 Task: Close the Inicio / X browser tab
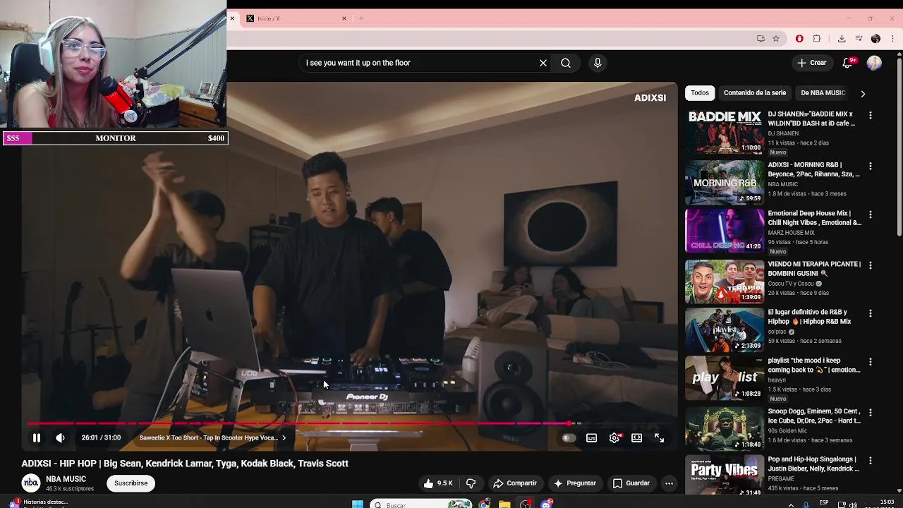click(x=344, y=18)
